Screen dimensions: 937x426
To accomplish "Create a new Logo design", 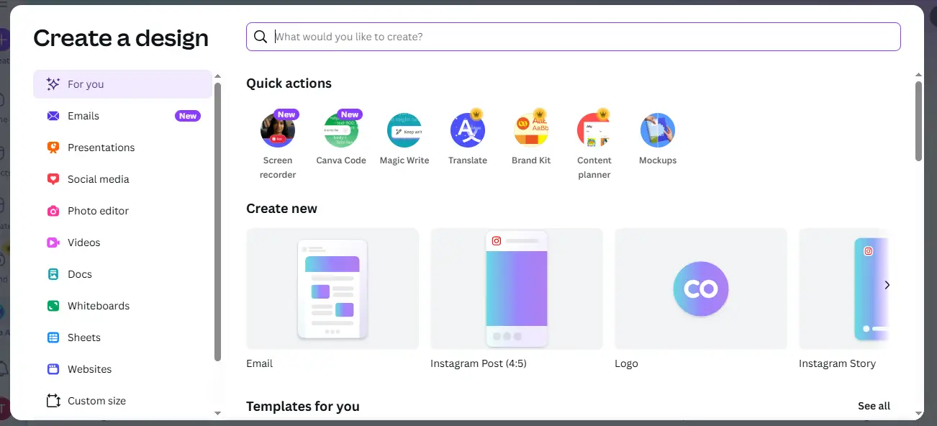I will (700, 289).
